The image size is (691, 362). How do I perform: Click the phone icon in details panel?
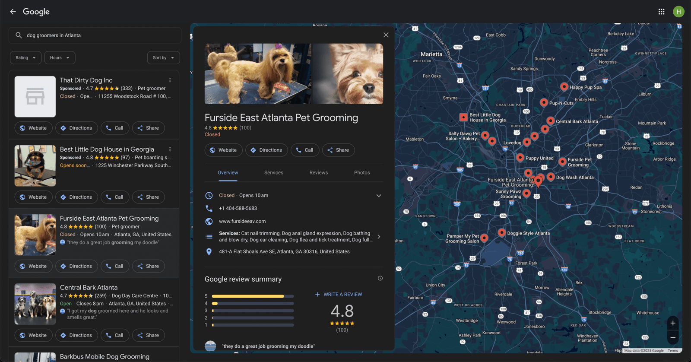209,208
